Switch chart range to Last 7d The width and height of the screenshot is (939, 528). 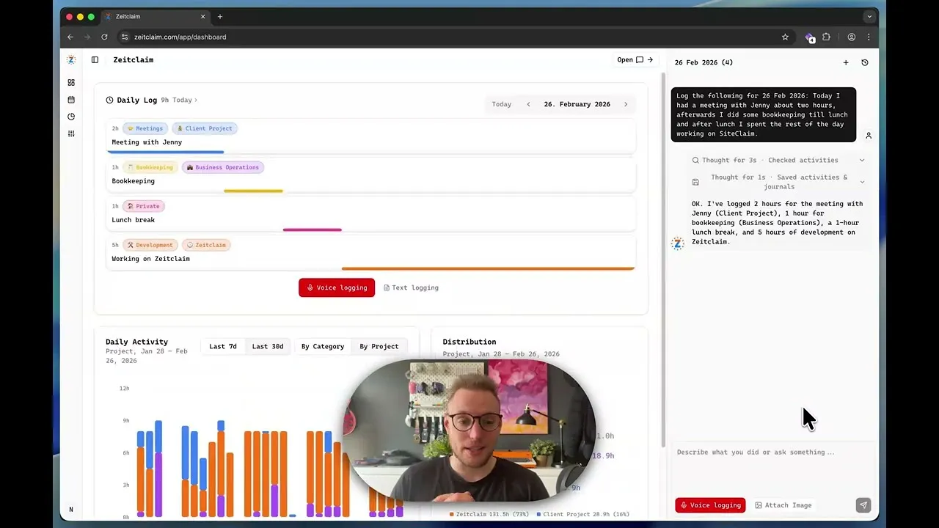click(x=223, y=347)
